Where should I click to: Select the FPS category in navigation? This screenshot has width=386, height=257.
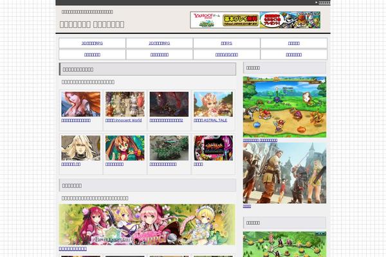click(226, 43)
